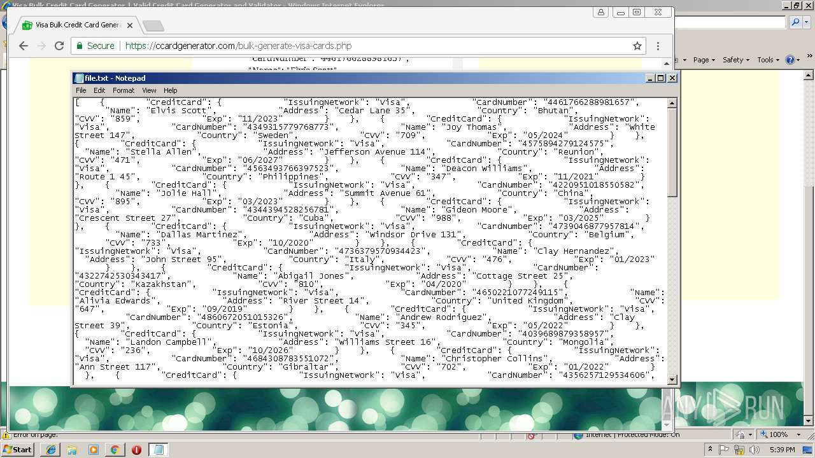This screenshot has width=815, height=458.
Task: Click the IE popup blocker status icon
Action: (532, 436)
